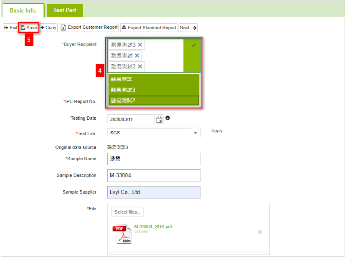Image resolution: width=345 pixels, height=257 pixels.
Task: Save the form with Save button
Action: 29,28
